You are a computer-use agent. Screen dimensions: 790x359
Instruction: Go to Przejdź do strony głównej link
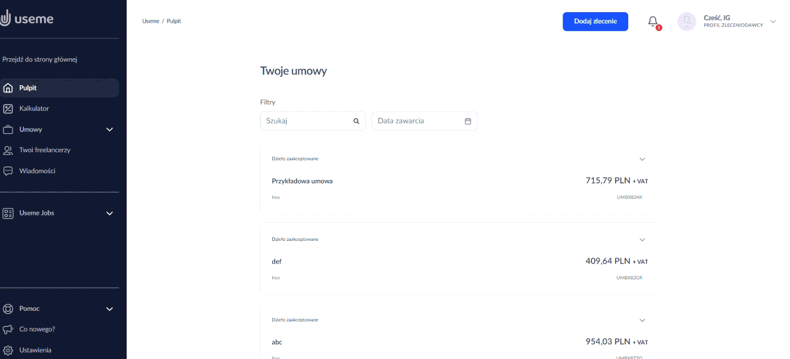point(40,59)
